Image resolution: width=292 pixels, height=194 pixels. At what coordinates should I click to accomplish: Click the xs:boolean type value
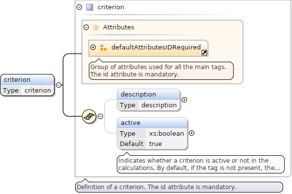pyautogui.click(x=166, y=133)
